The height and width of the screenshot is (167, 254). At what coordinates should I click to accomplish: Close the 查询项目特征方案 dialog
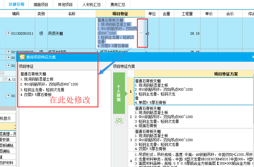click(x=252, y=57)
